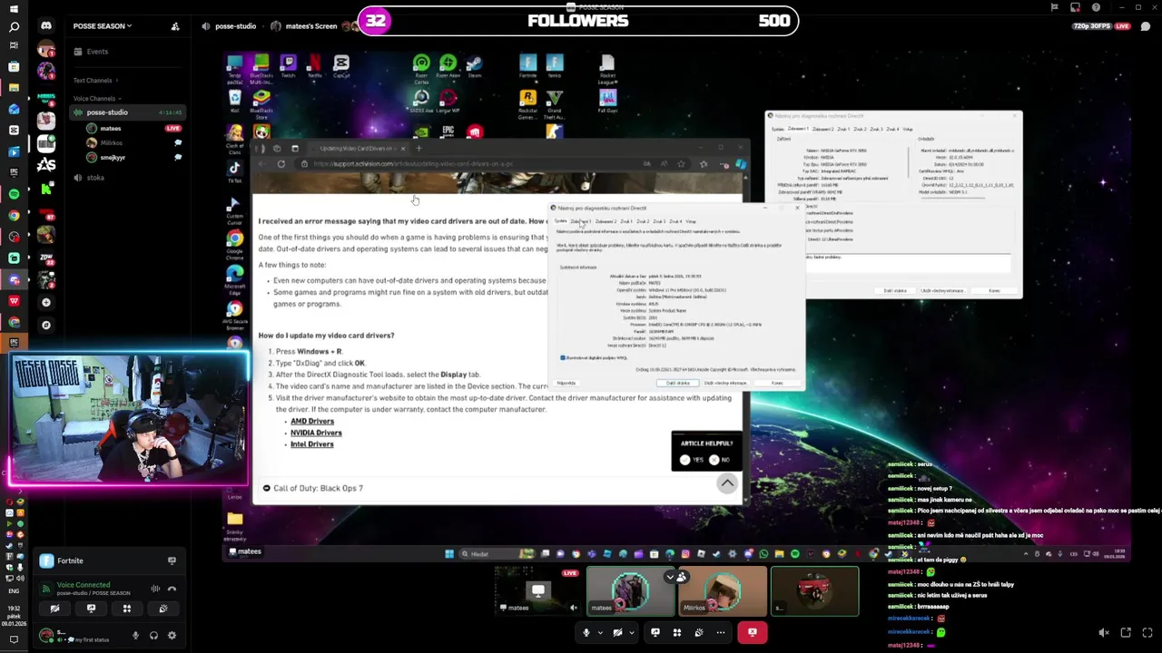Select the posse-studio voice channel

tap(126, 112)
